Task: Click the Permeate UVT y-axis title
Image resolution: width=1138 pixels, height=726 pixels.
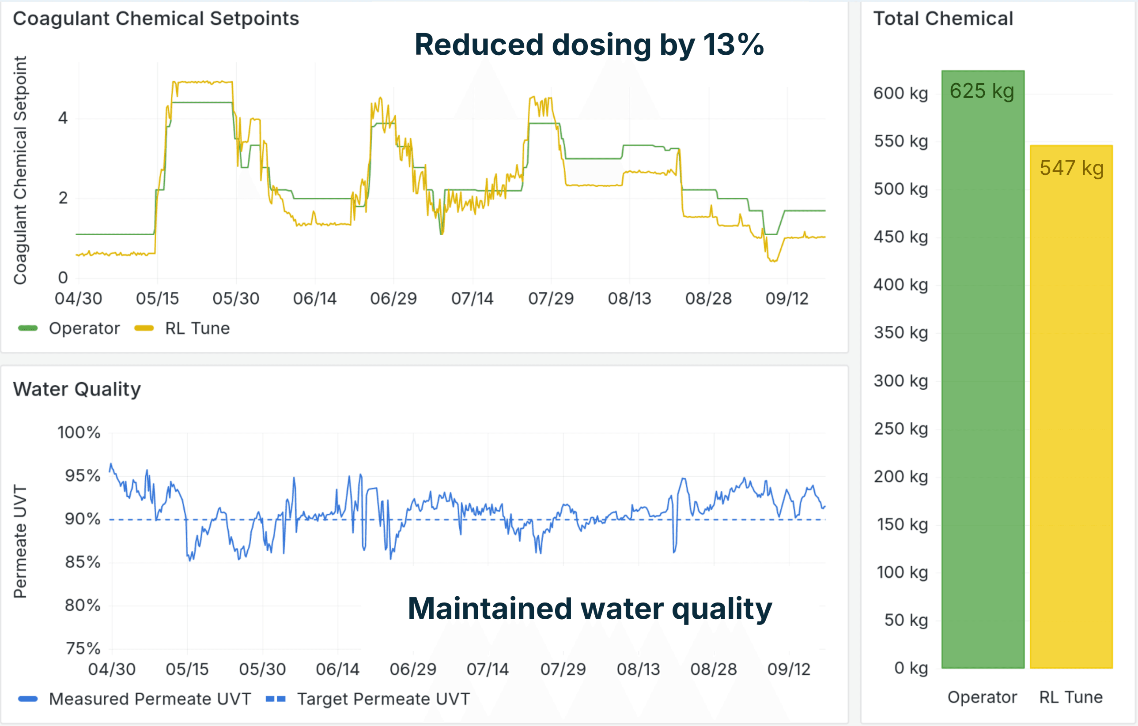Action: click(x=20, y=542)
